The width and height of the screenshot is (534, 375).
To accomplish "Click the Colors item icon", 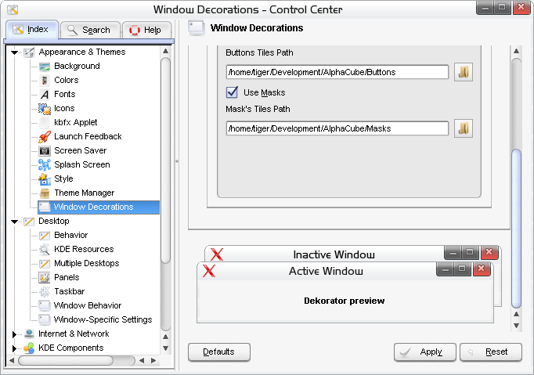I will [45, 80].
